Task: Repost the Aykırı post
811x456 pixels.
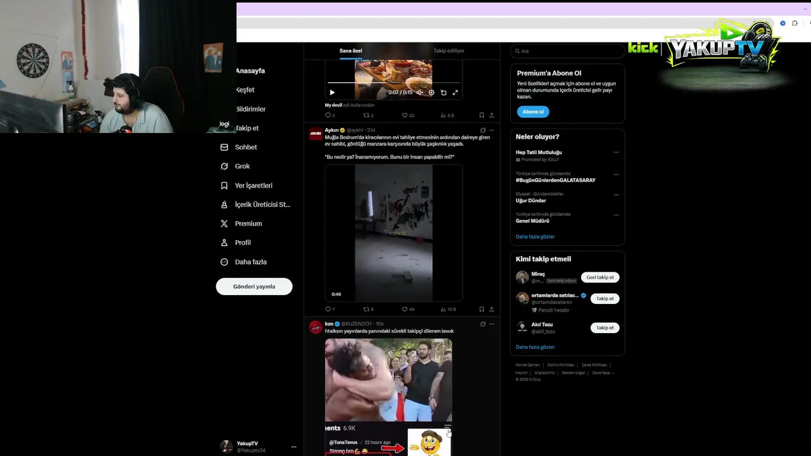Action: 368,309
